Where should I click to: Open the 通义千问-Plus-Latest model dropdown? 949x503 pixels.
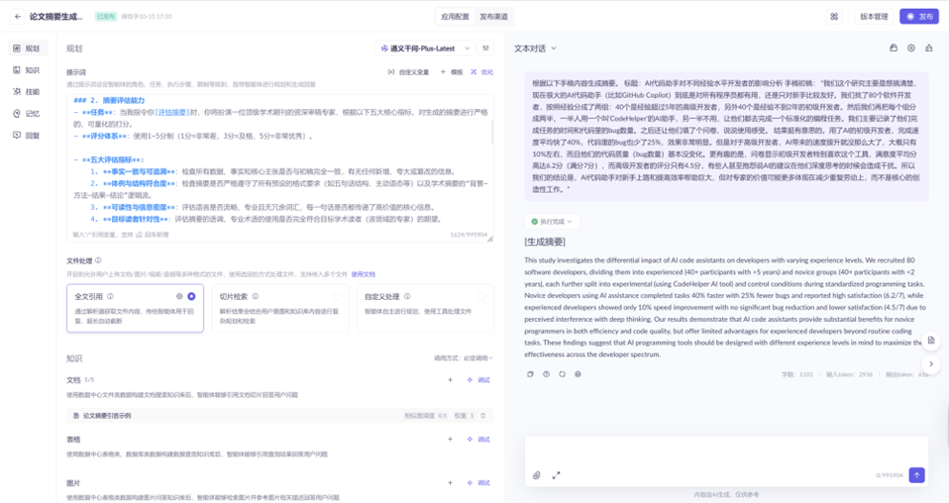click(425, 49)
